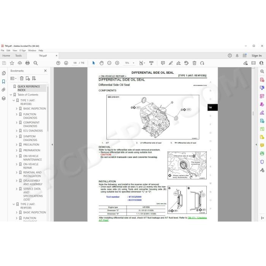
Task: Go to next page arrow
Action: pyautogui.click(x=66, y=63)
